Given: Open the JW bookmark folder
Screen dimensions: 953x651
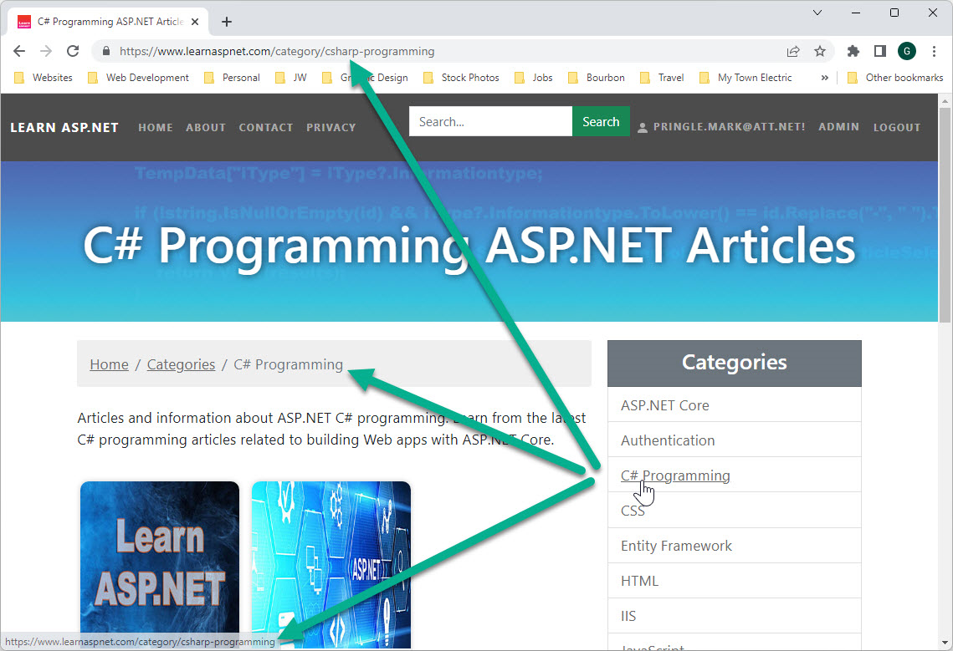Looking at the screenshot, I should tap(291, 78).
